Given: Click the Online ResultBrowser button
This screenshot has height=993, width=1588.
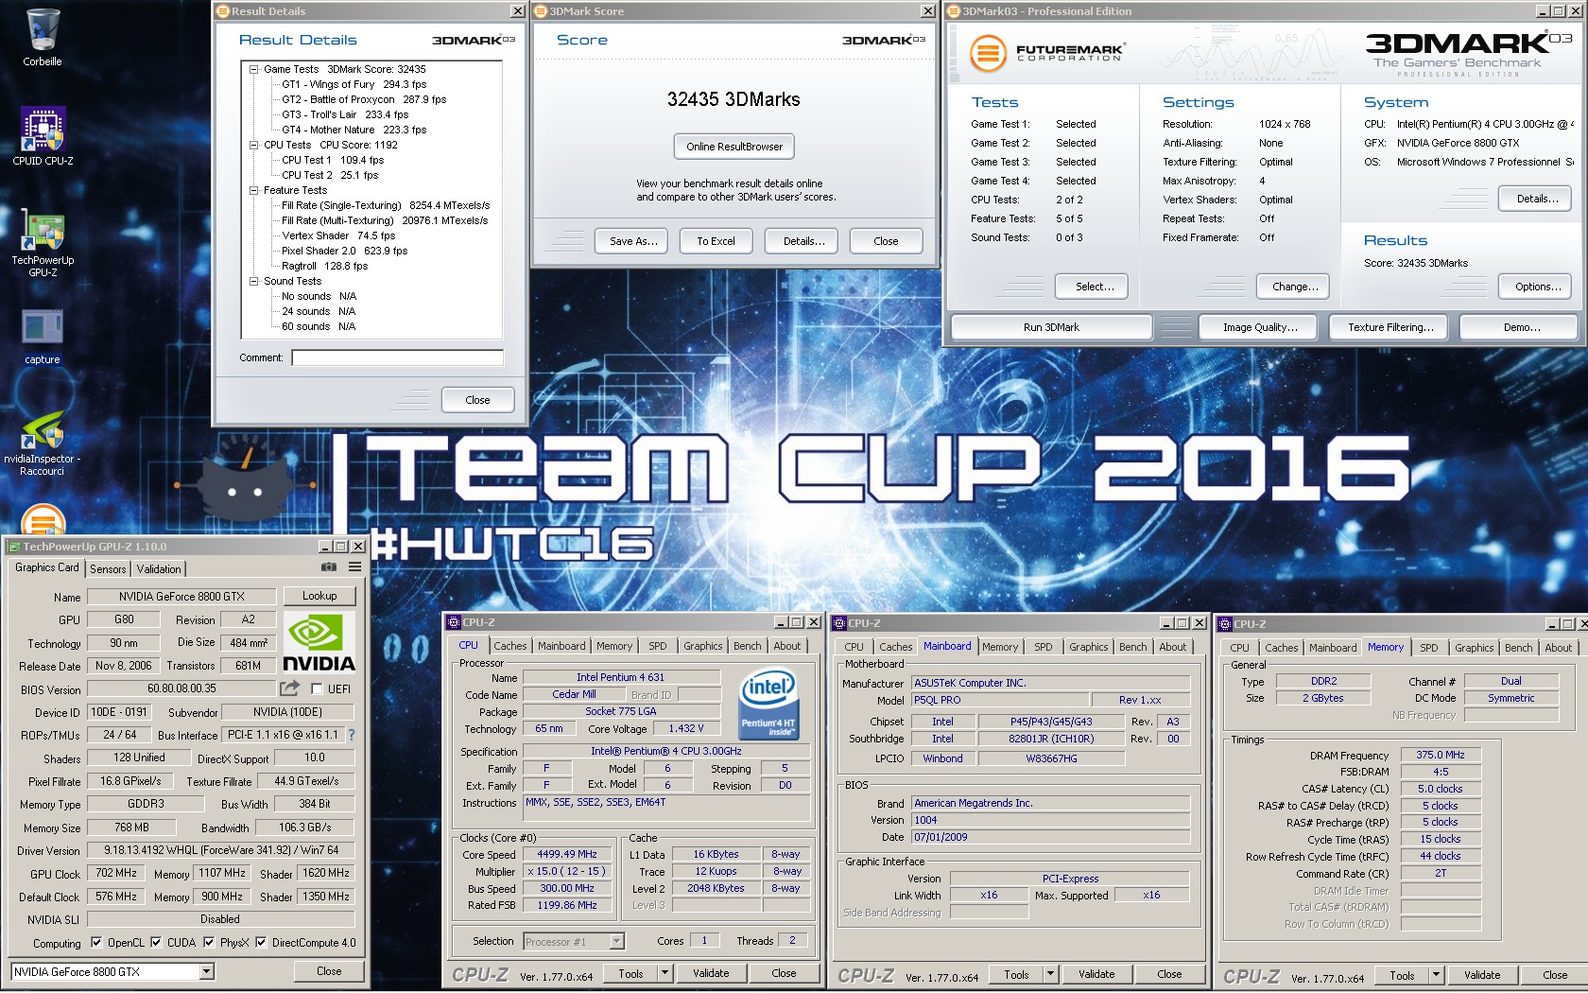Looking at the screenshot, I should pyautogui.click(x=734, y=147).
